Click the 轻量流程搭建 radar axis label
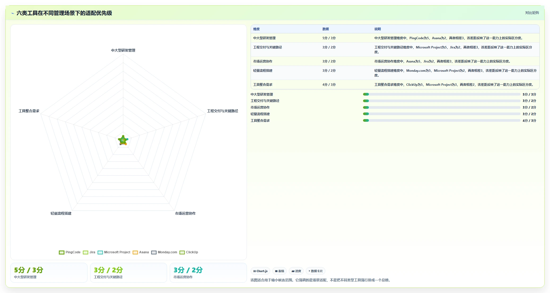Viewport: 550px width, 293px height. (x=61, y=213)
